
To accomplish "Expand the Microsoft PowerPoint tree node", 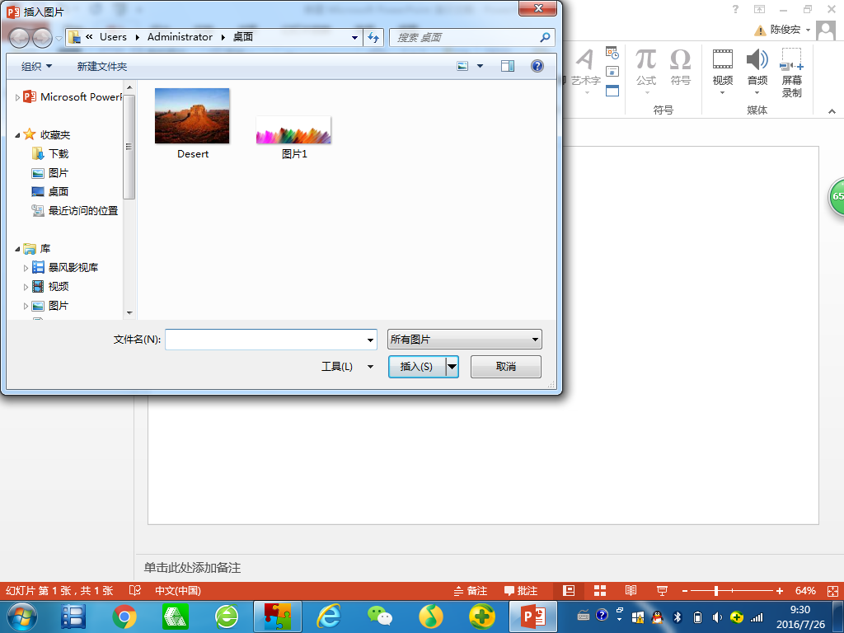I will point(17,97).
